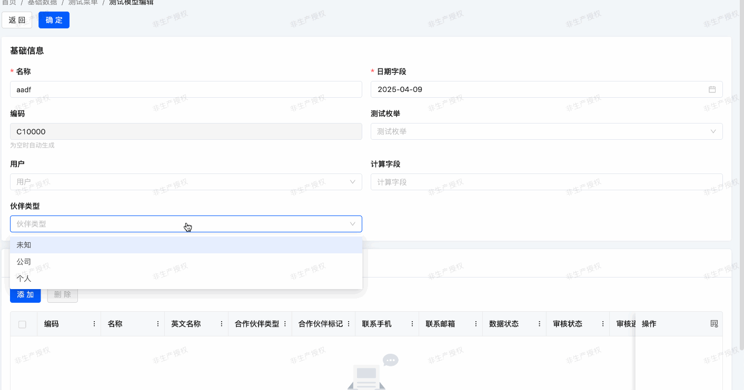
Task: Click the 名称 input field
Action: coord(186,89)
